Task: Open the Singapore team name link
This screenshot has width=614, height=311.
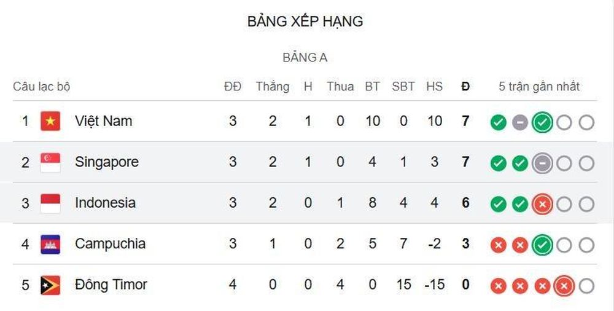Action: pos(107,162)
